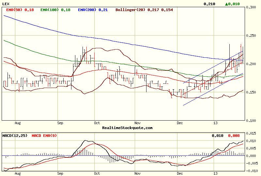Click the Sep label under the price chart

(x=60, y=123)
